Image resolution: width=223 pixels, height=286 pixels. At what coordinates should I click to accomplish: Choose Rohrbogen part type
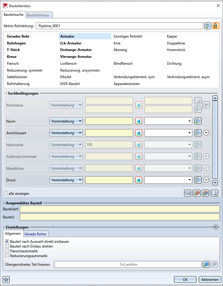(x=16, y=43)
